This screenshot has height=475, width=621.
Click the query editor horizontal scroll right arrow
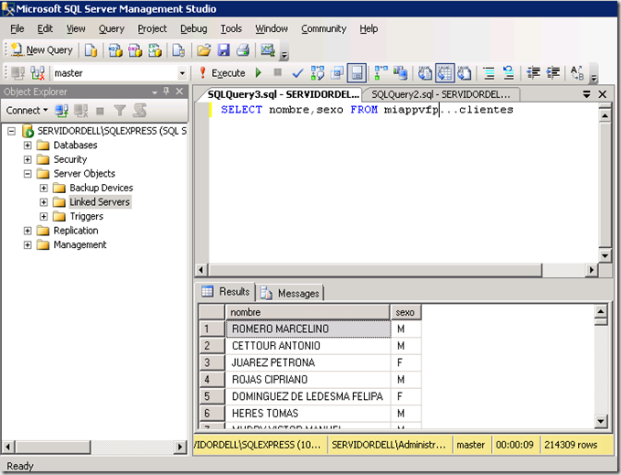(x=592, y=270)
